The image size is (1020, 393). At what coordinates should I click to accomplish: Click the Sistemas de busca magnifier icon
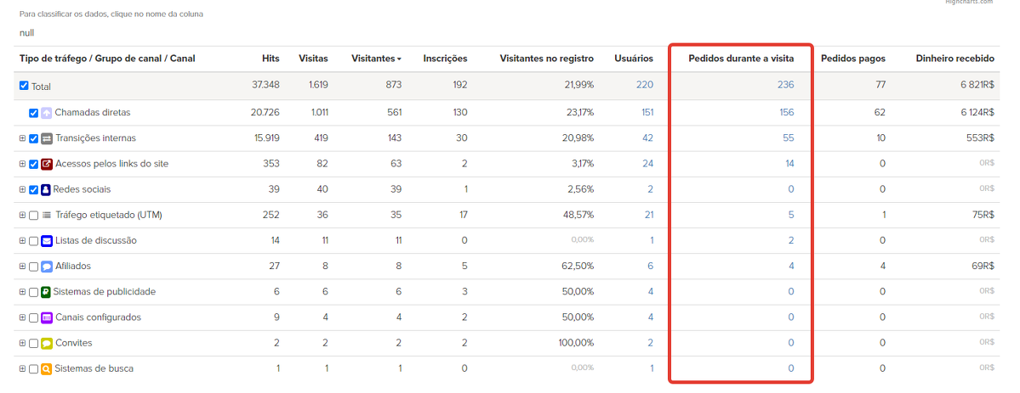[x=47, y=369]
